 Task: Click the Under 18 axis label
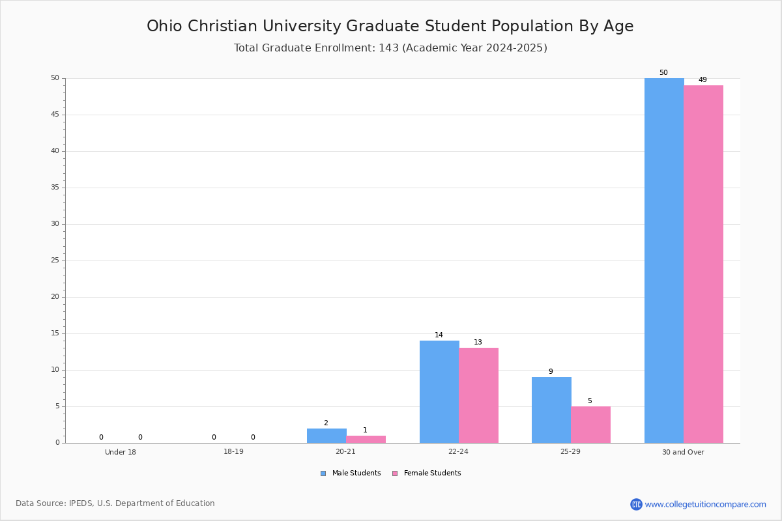pyautogui.click(x=121, y=452)
